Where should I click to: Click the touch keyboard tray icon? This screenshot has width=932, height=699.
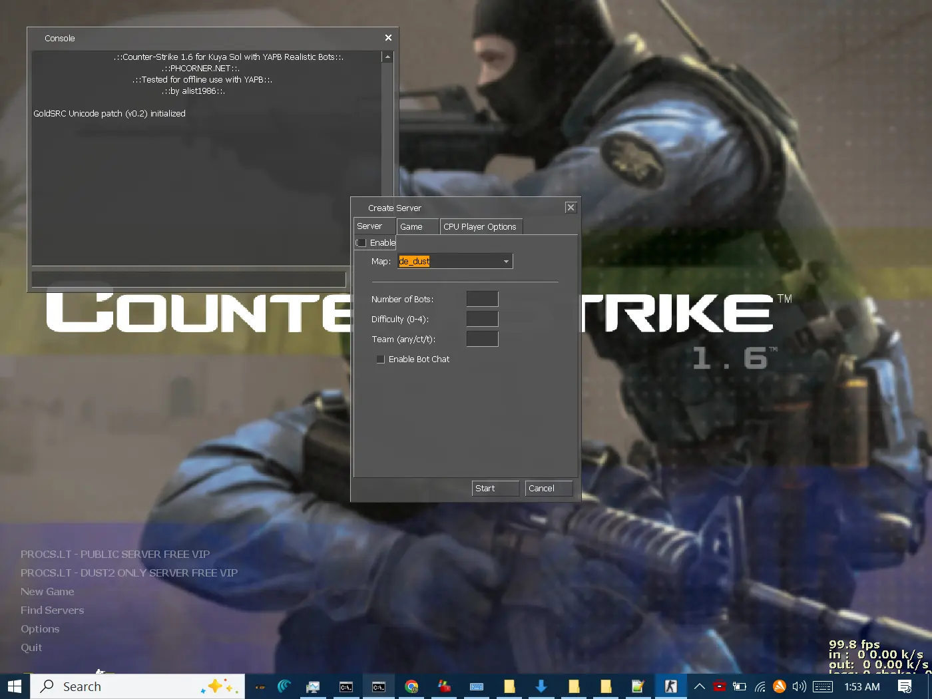(823, 686)
